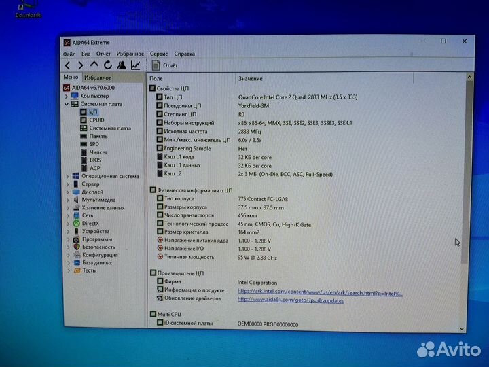489x367 pixels.
Task: Open the Сервис menu
Action: [x=159, y=54]
